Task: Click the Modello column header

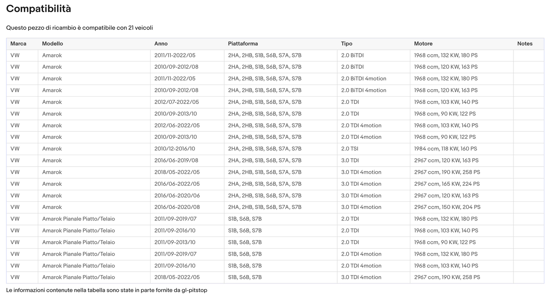Action: click(52, 44)
